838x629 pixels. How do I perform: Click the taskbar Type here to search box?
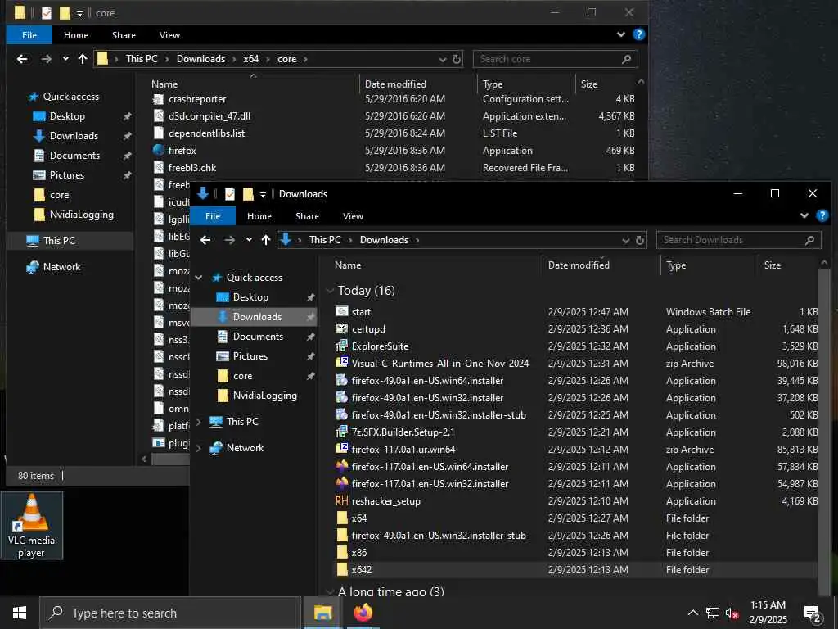tap(170, 613)
